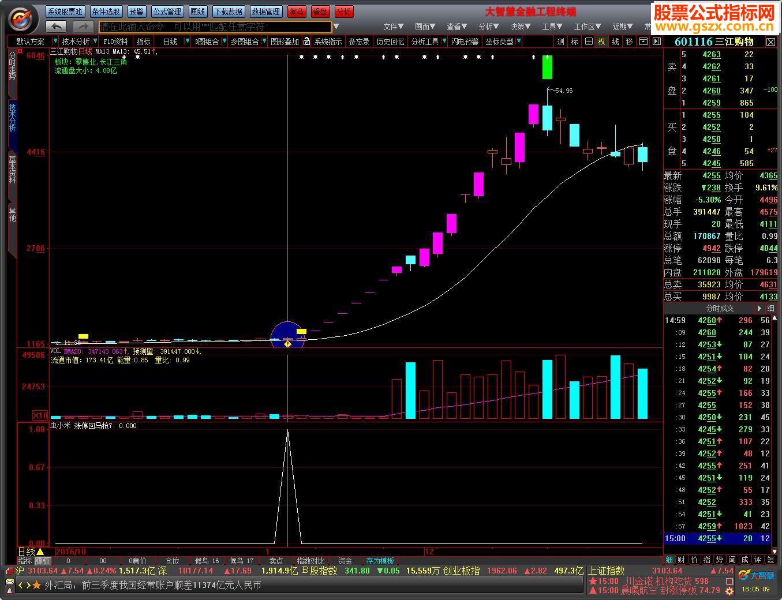Screen dimensions: 782x600
Task: Open the 系统股票池 button
Action: pos(65,12)
